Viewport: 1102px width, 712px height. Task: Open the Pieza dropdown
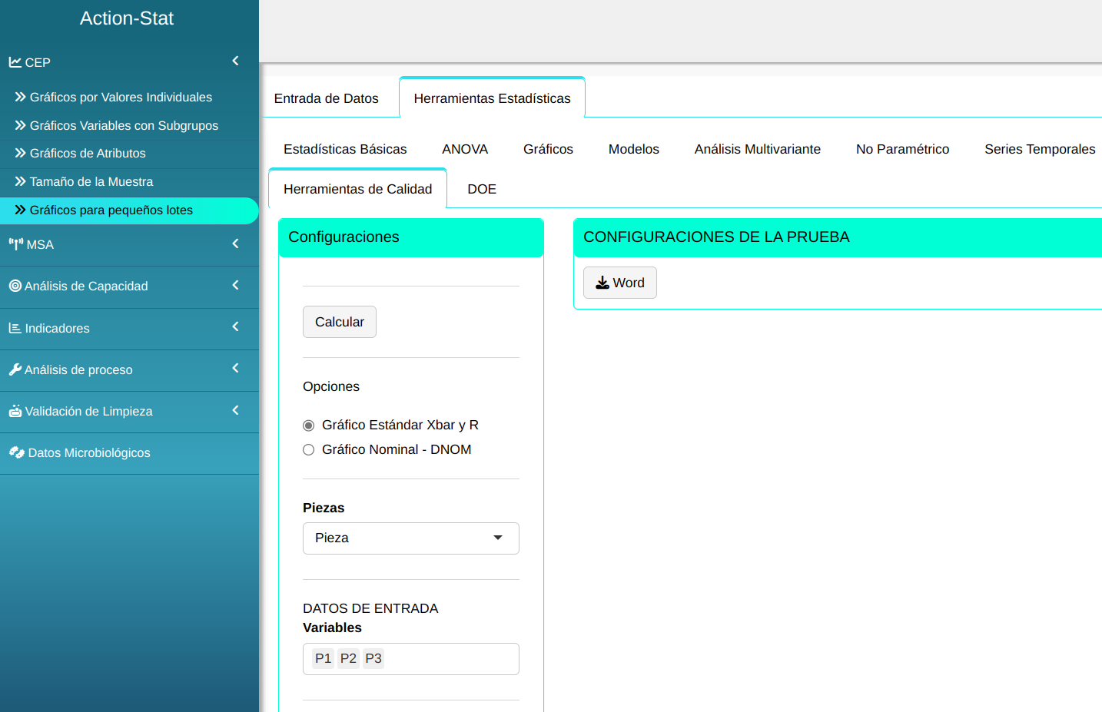pos(410,538)
